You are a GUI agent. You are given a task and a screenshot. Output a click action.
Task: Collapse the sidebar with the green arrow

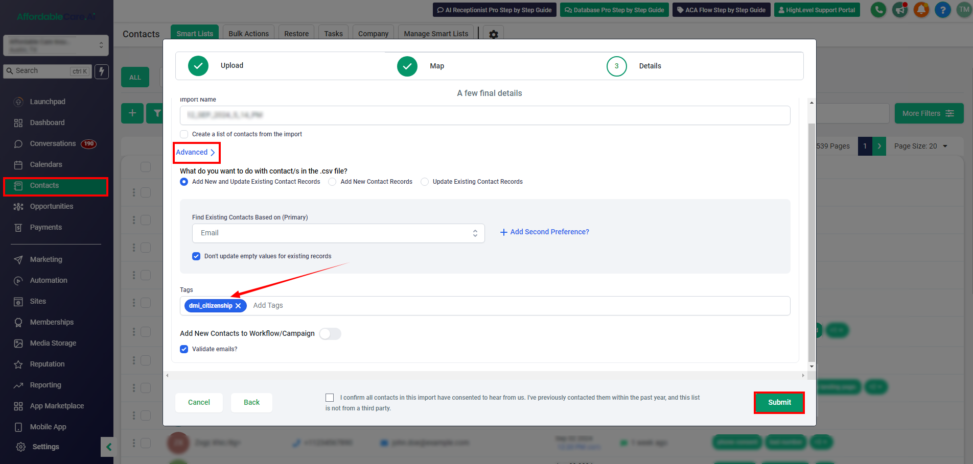[108, 447]
